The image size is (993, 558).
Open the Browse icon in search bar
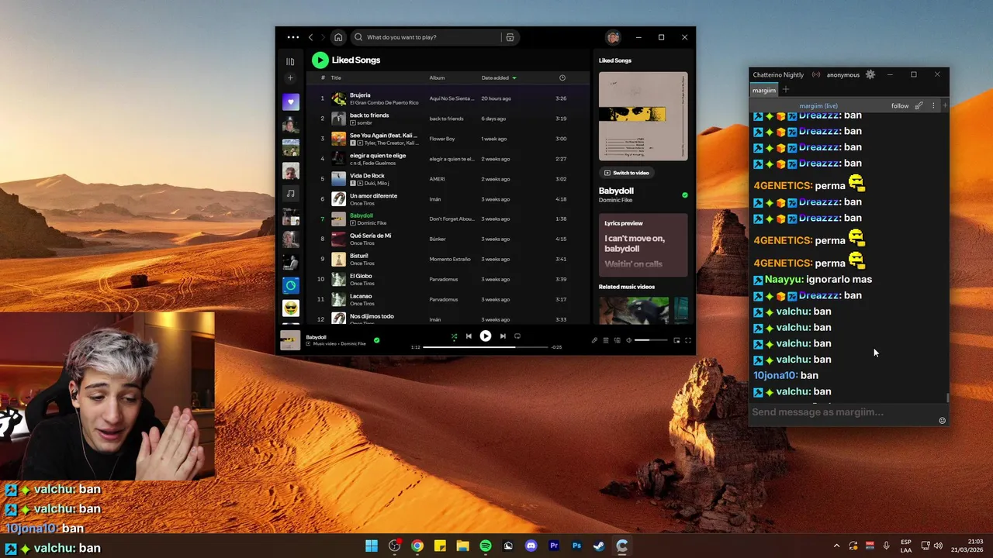[510, 37]
